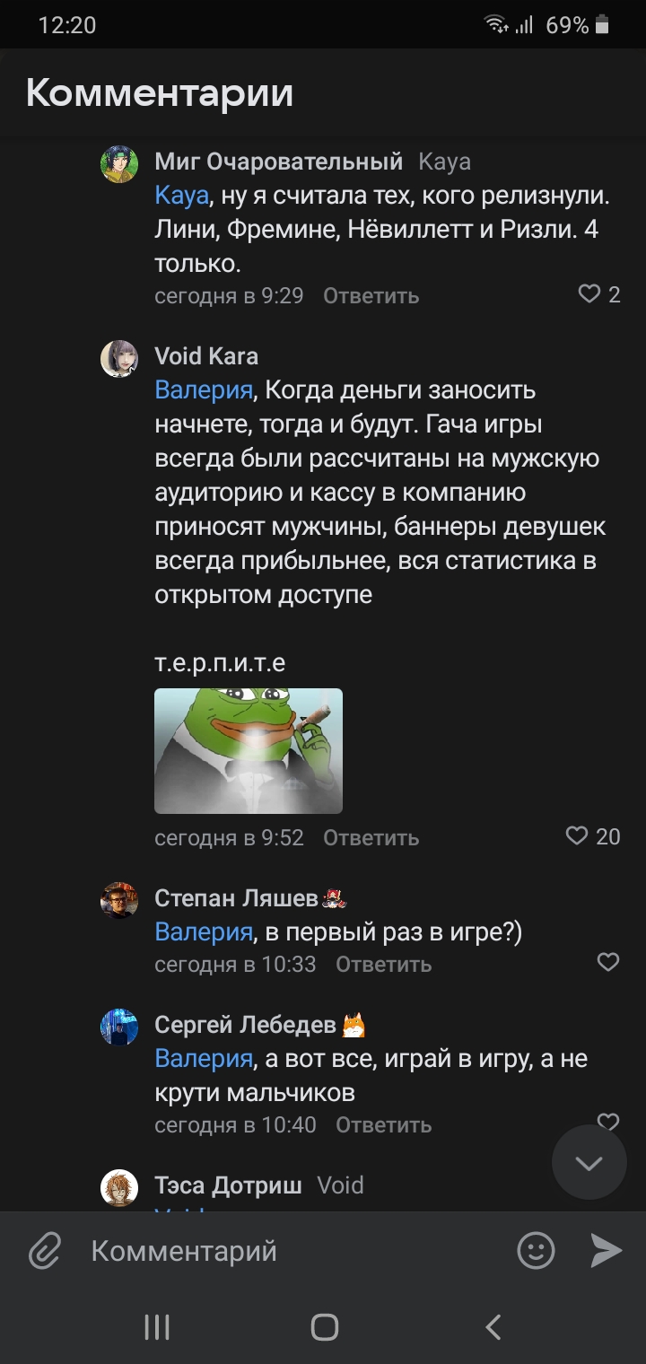Tap the paperclip attachment icon
The image size is (646, 1364).
(45, 1251)
